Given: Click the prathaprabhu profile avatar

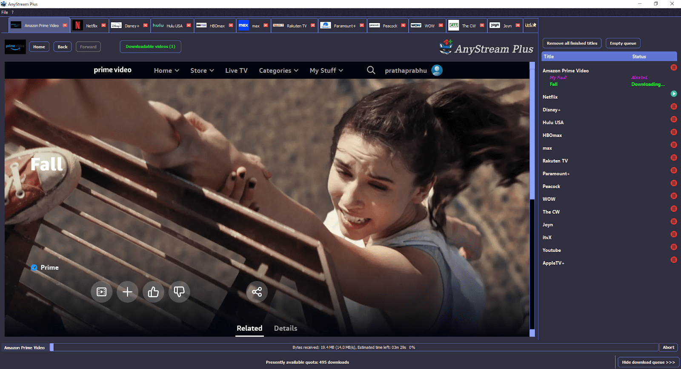Looking at the screenshot, I should (x=437, y=70).
